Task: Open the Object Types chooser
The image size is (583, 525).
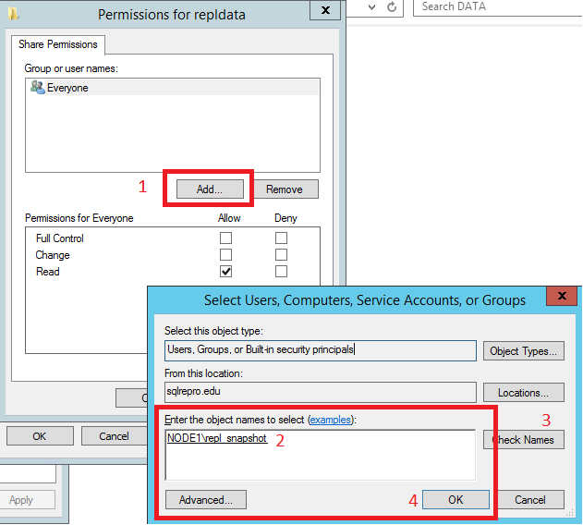Action: coord(523,351)
